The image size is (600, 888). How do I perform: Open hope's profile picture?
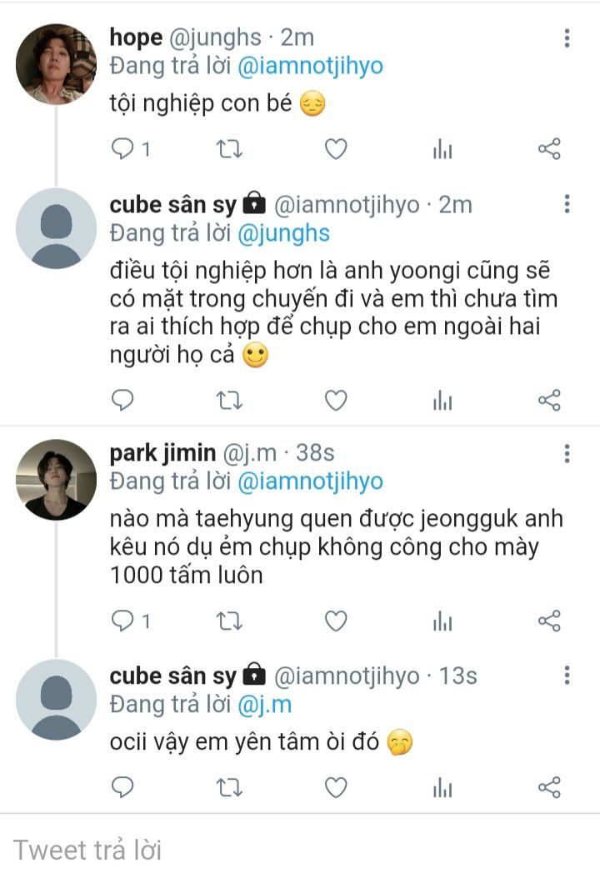coord(57,64)
